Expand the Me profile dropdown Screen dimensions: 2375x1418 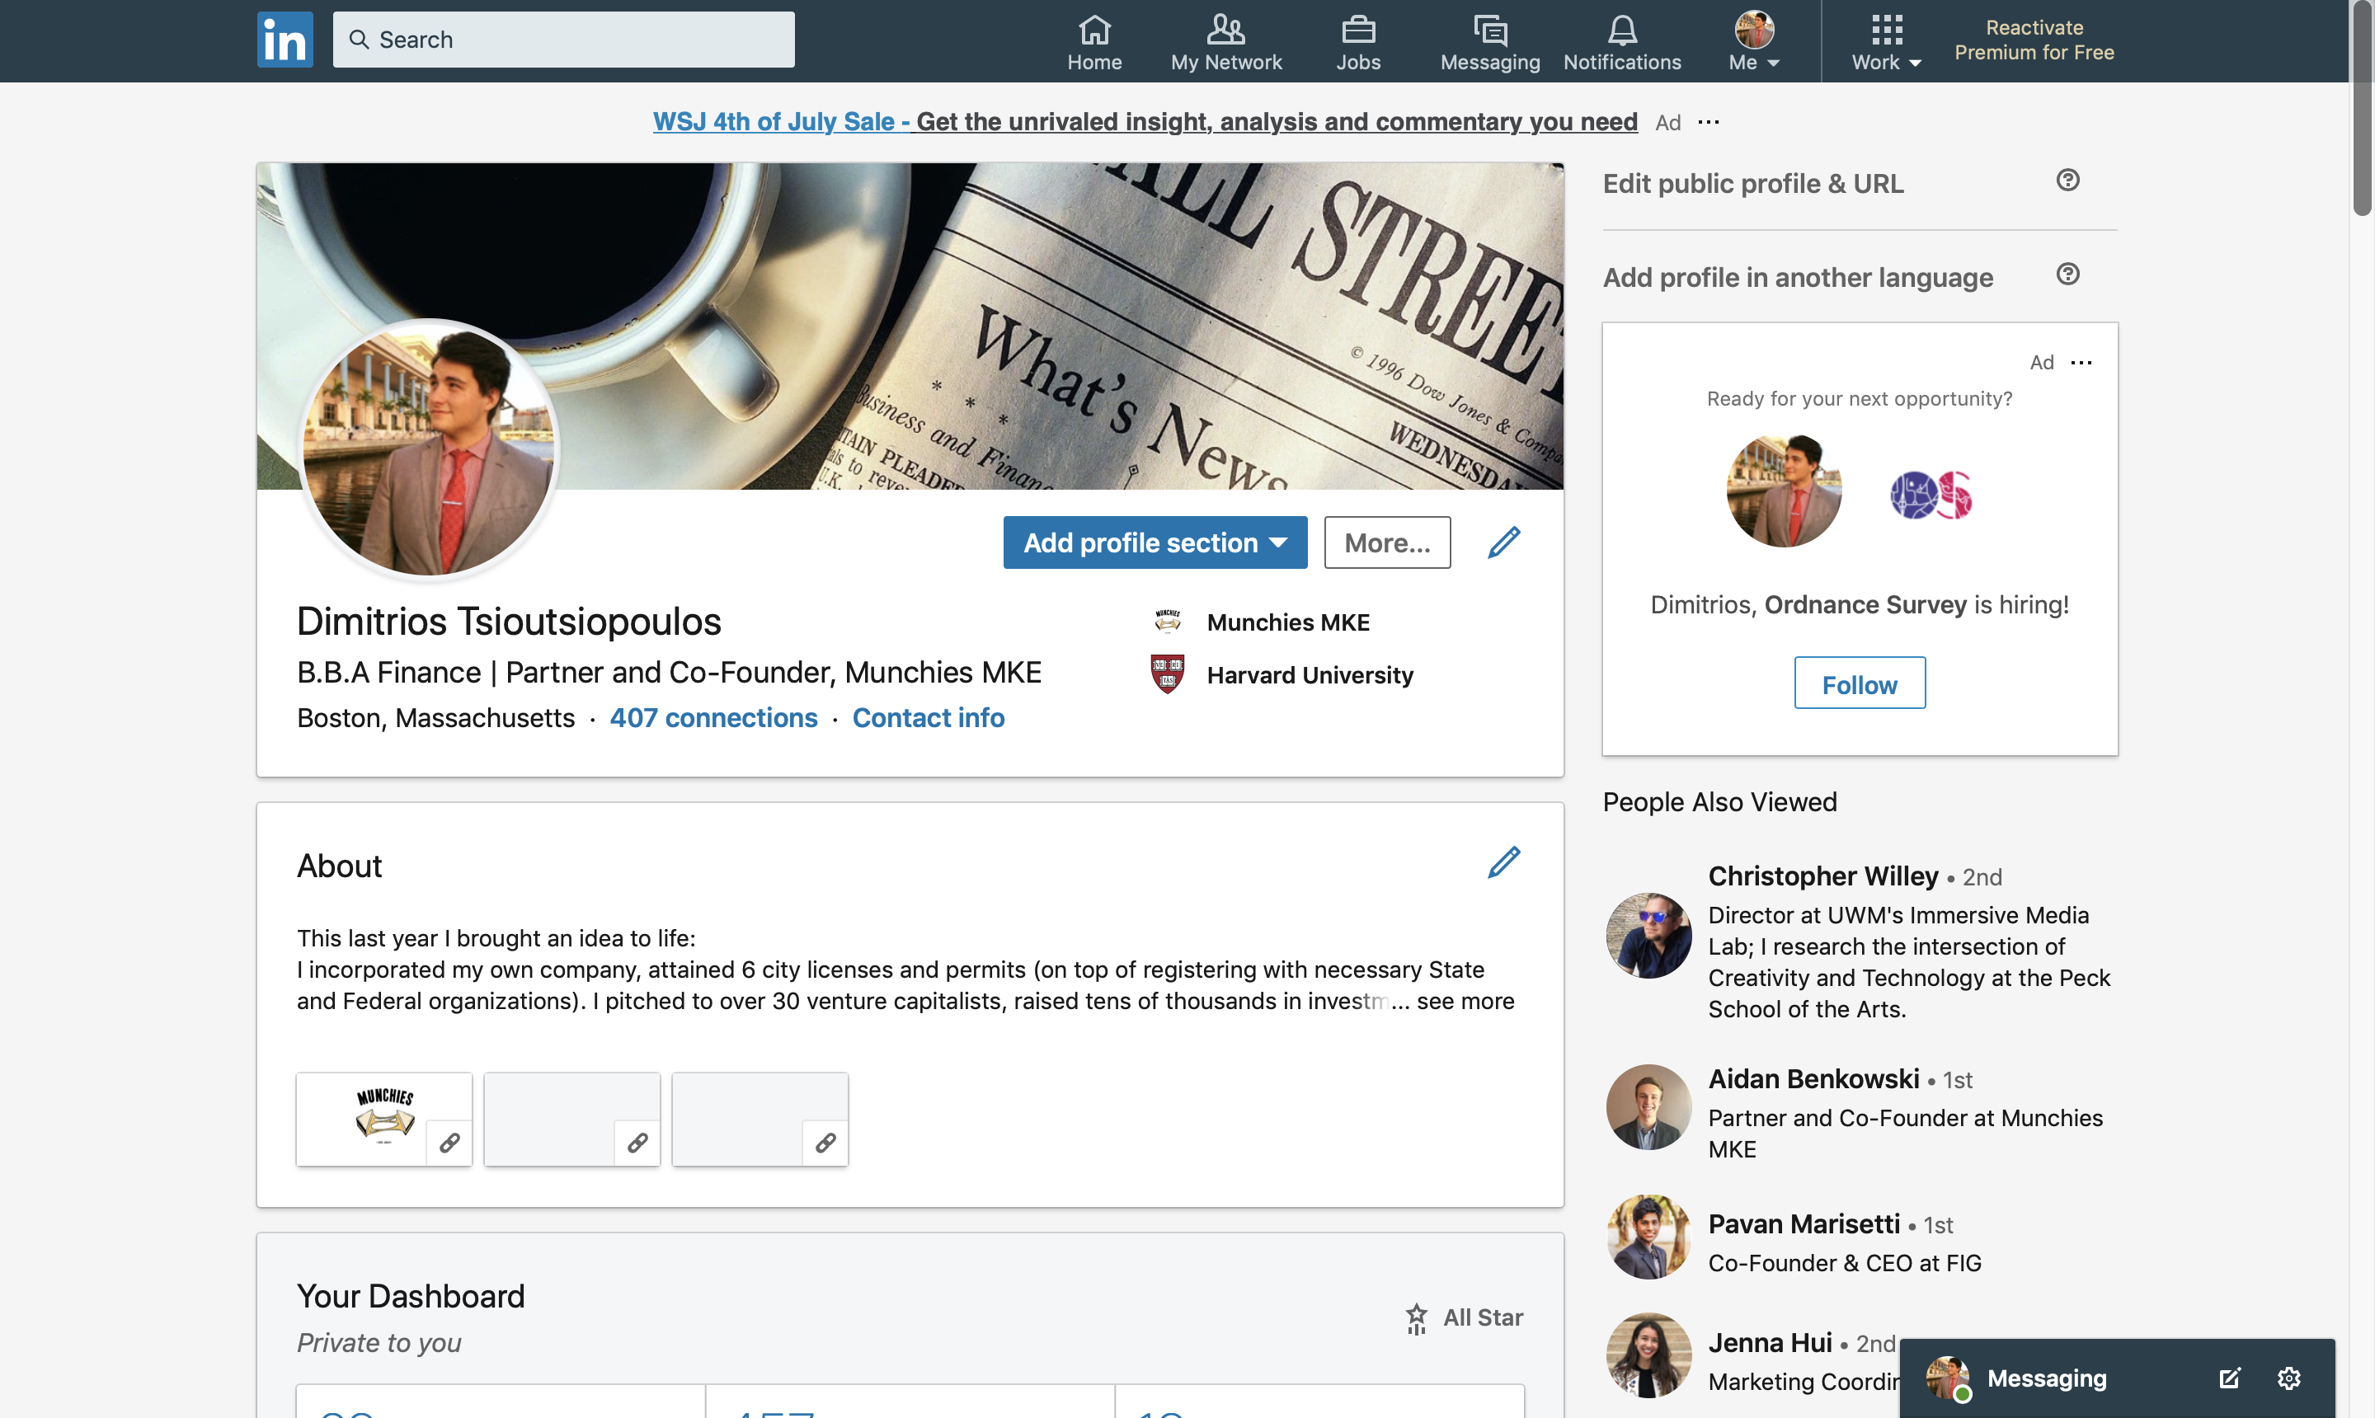[x=1754, y=42]
